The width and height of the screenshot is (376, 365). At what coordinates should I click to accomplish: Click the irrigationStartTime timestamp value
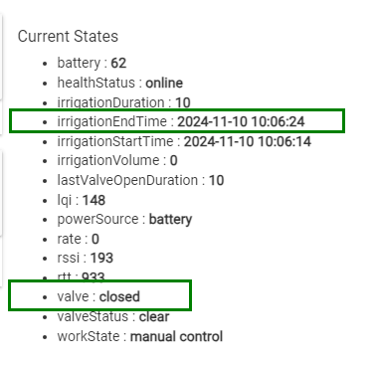point(248,141)
